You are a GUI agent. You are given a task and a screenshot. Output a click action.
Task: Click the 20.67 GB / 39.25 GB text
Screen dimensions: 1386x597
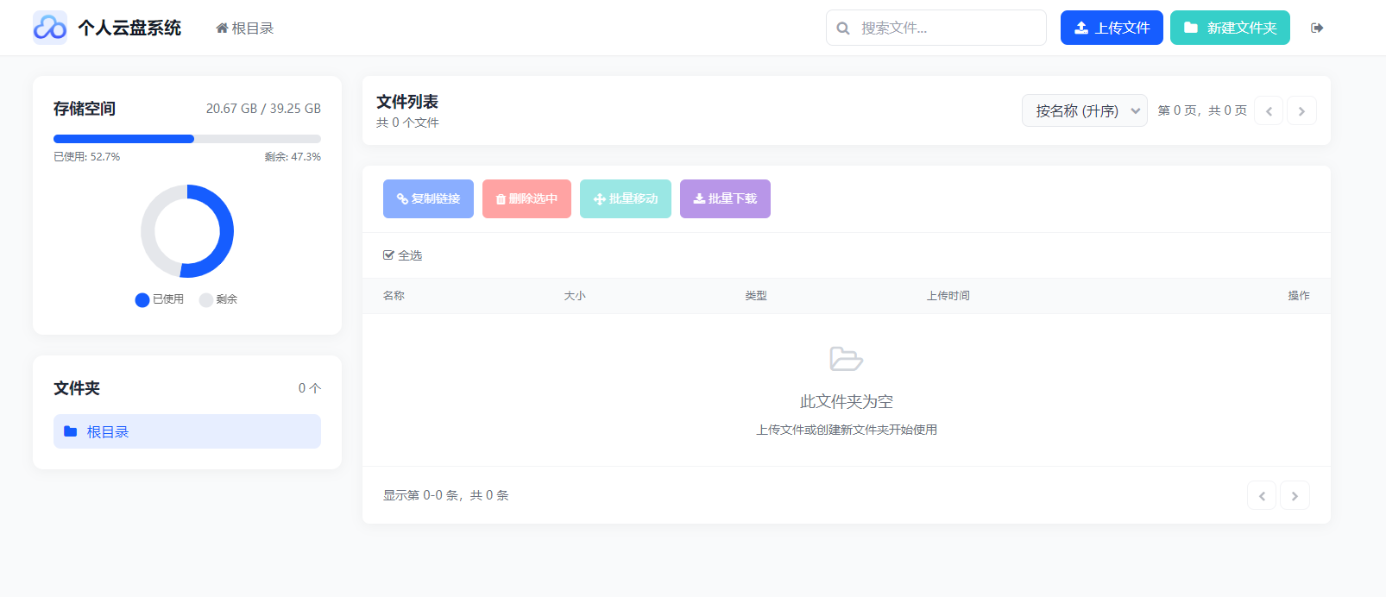pos(263,109)
